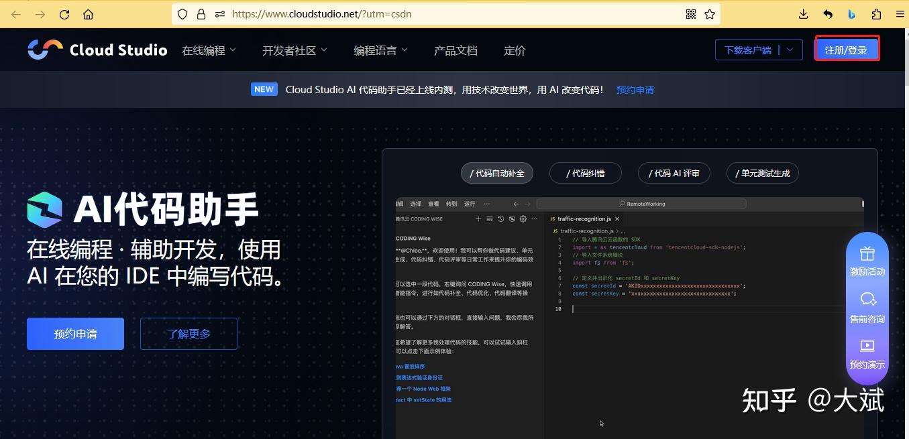Click the browser home icon
The image size is (909, 439).
[x=88, y=14]
